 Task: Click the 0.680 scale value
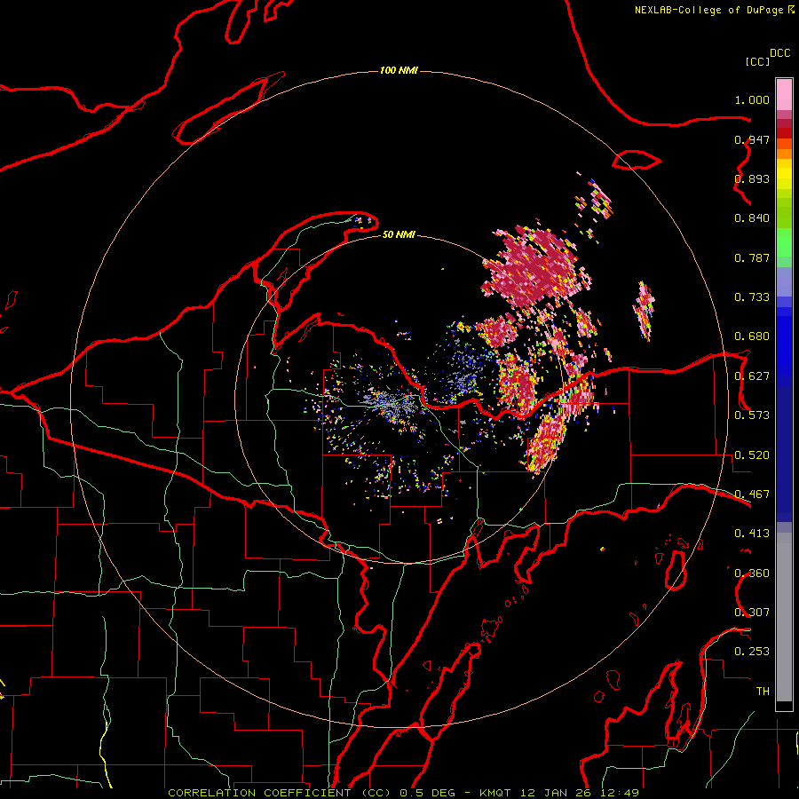click(x=752, y=336)
